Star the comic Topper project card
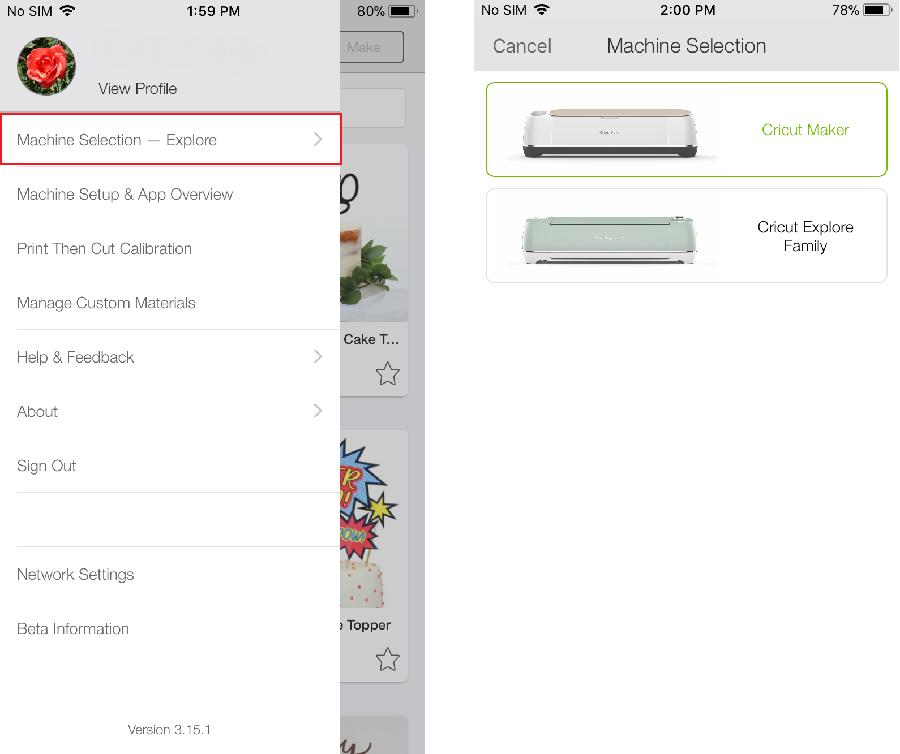 [x=388, y=660]
